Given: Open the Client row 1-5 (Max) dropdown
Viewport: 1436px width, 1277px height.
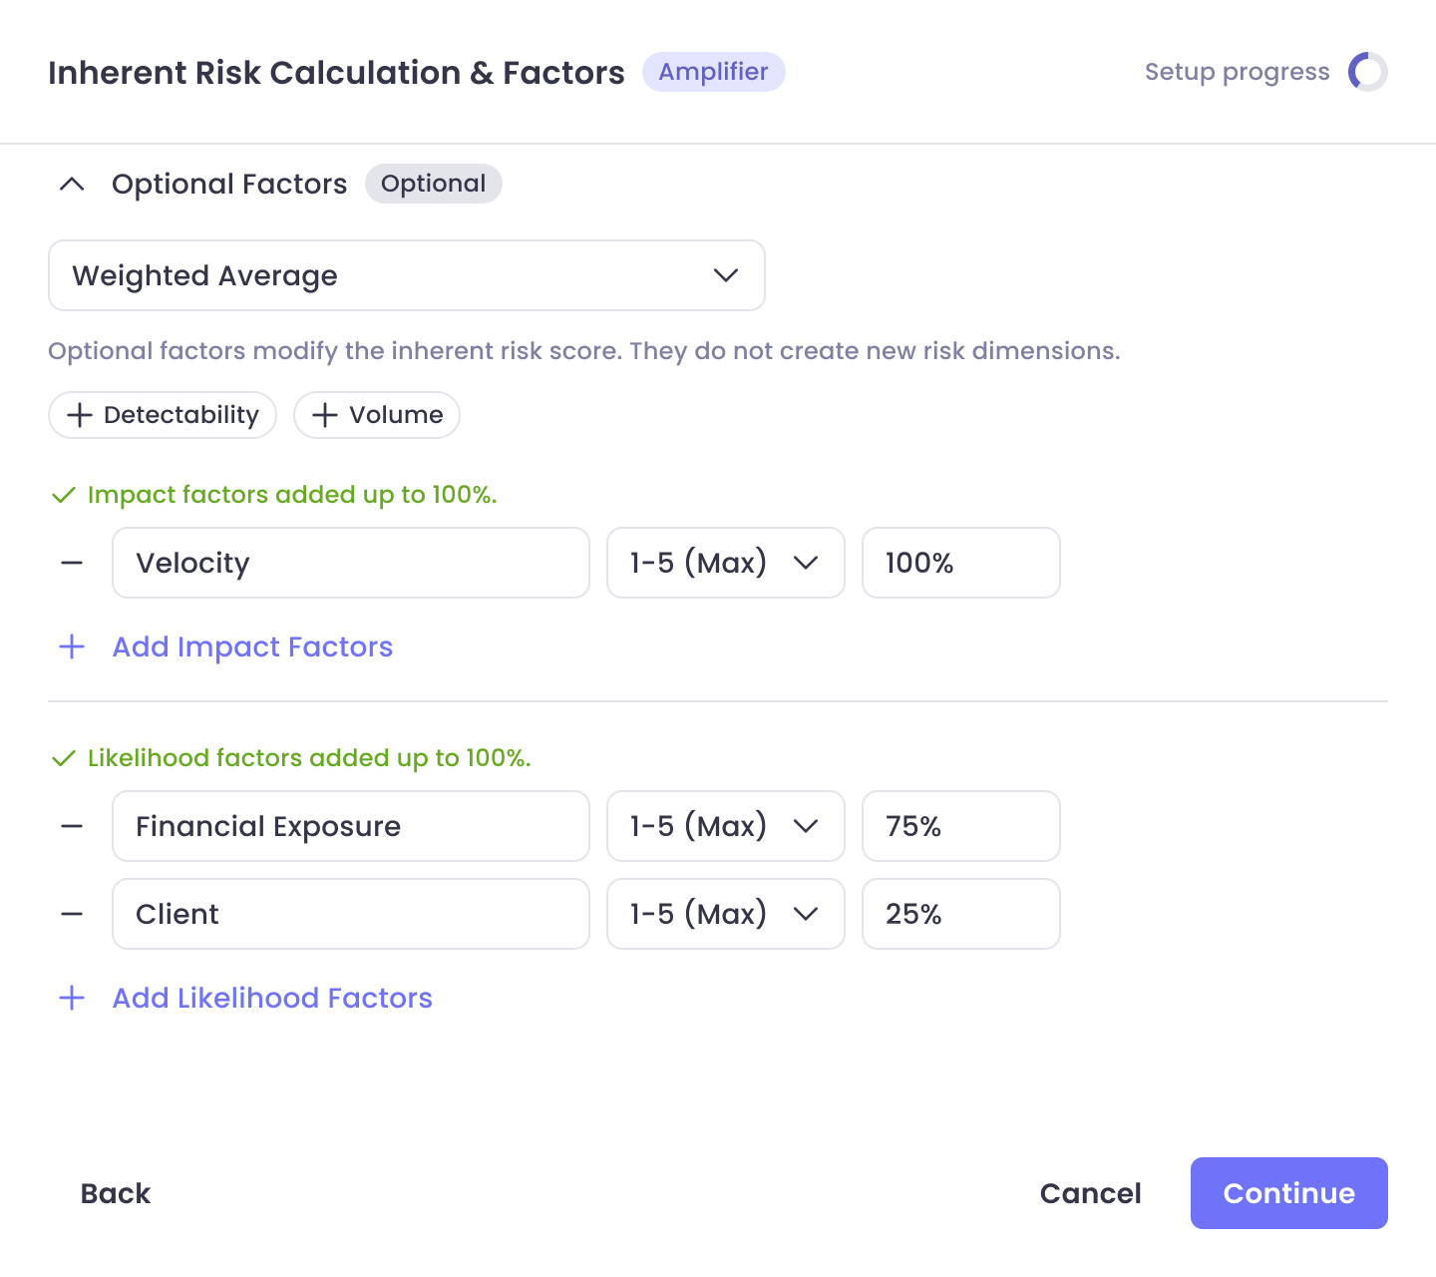Looking at the screenshot, I should coord(726,914).
